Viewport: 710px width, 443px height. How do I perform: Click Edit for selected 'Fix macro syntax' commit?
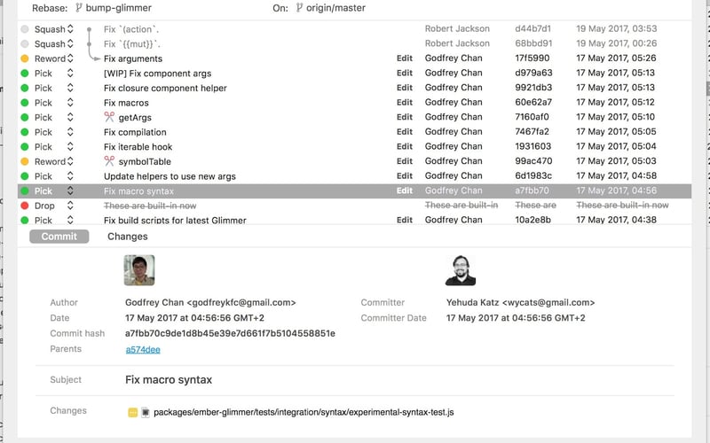click(405, 190)
